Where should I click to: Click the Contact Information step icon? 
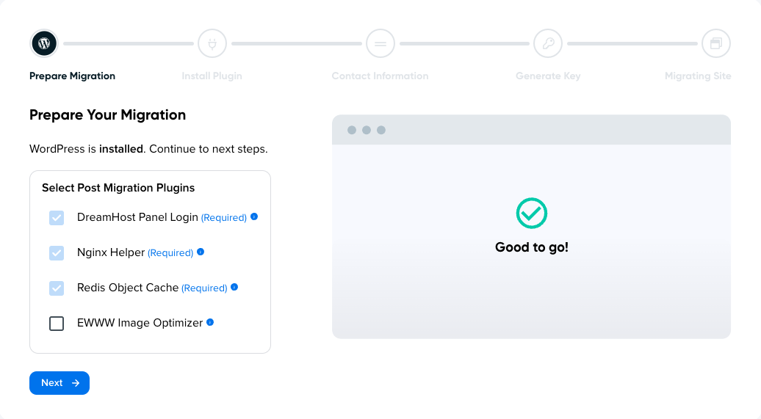(380, 43)
